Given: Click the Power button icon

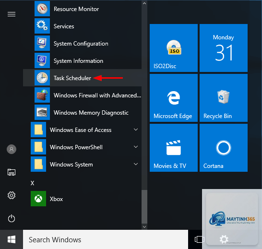Looking at the screenshot, I should tap(12, 218).
